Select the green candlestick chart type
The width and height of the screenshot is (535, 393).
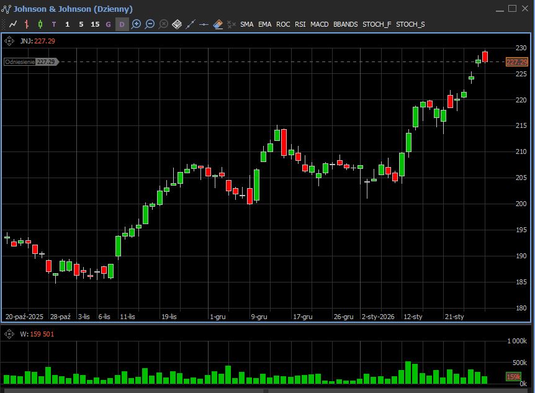tap(40, 24)
